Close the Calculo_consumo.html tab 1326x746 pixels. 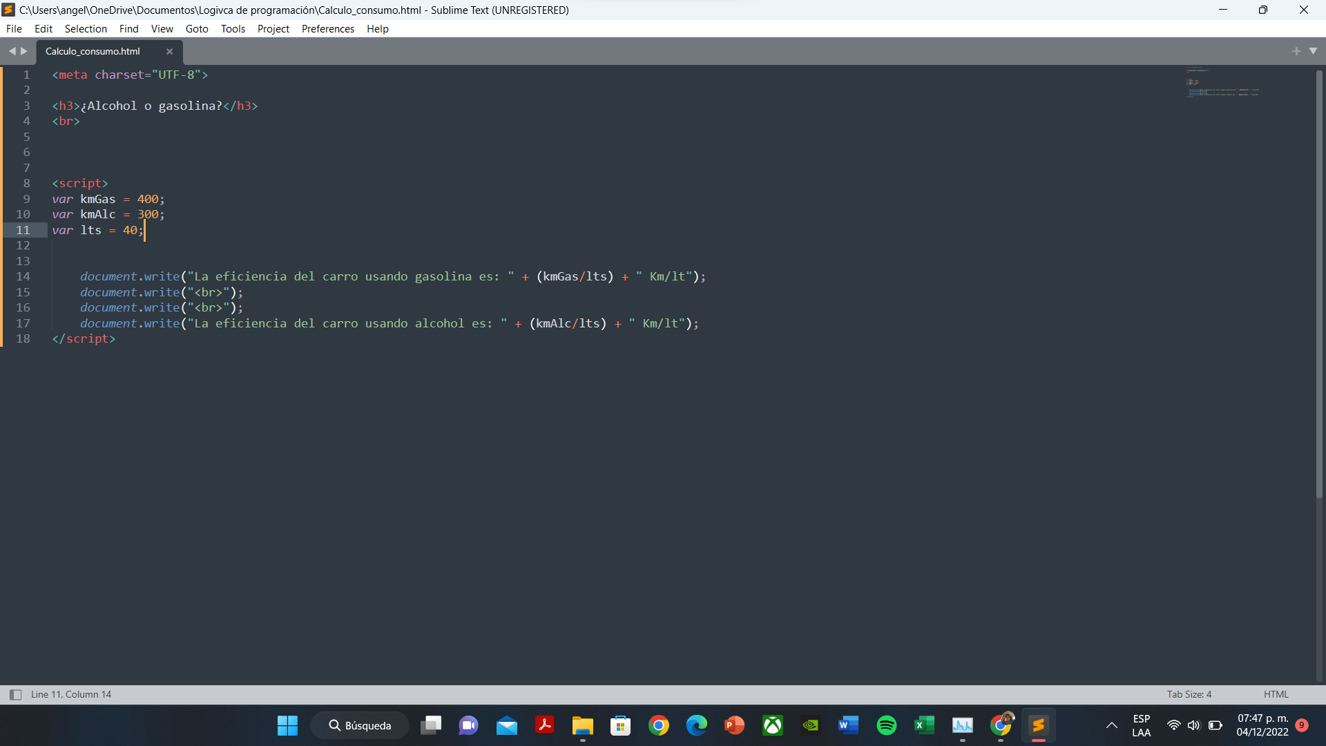[169, 51]
